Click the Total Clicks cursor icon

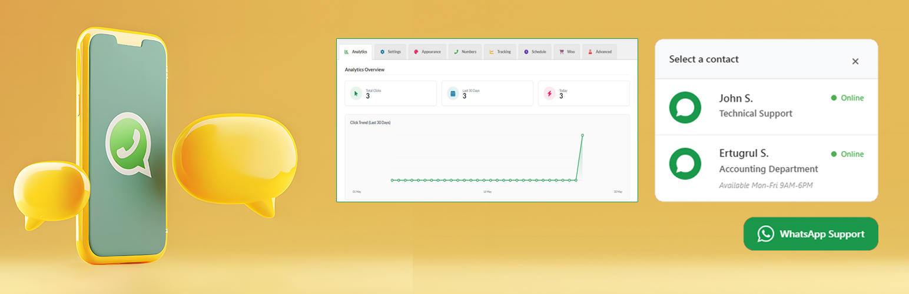[356, 93]
